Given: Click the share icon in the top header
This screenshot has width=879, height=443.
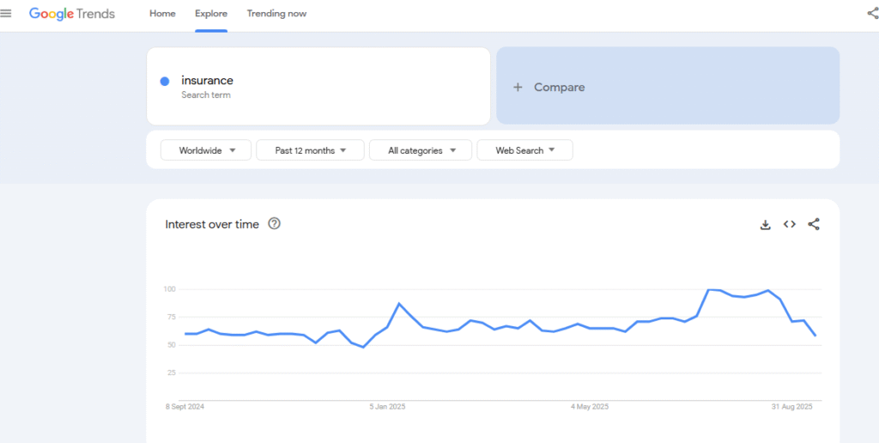Looking at the screenshot, I should (x=872, y=13).
